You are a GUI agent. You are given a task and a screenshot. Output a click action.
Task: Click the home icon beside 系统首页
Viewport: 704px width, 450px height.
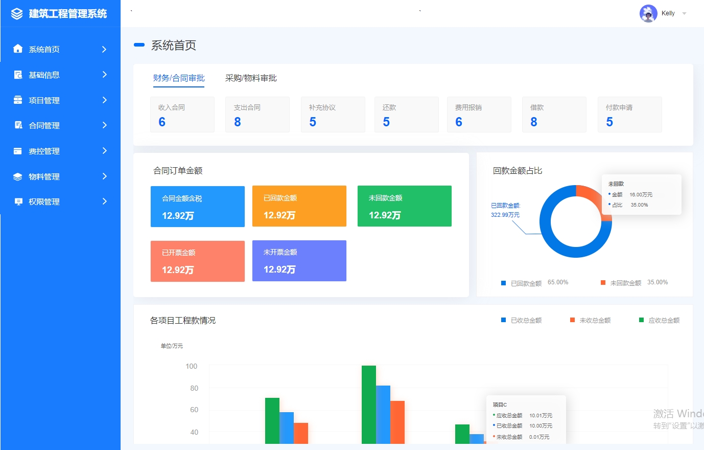click(x=18, y=49)
